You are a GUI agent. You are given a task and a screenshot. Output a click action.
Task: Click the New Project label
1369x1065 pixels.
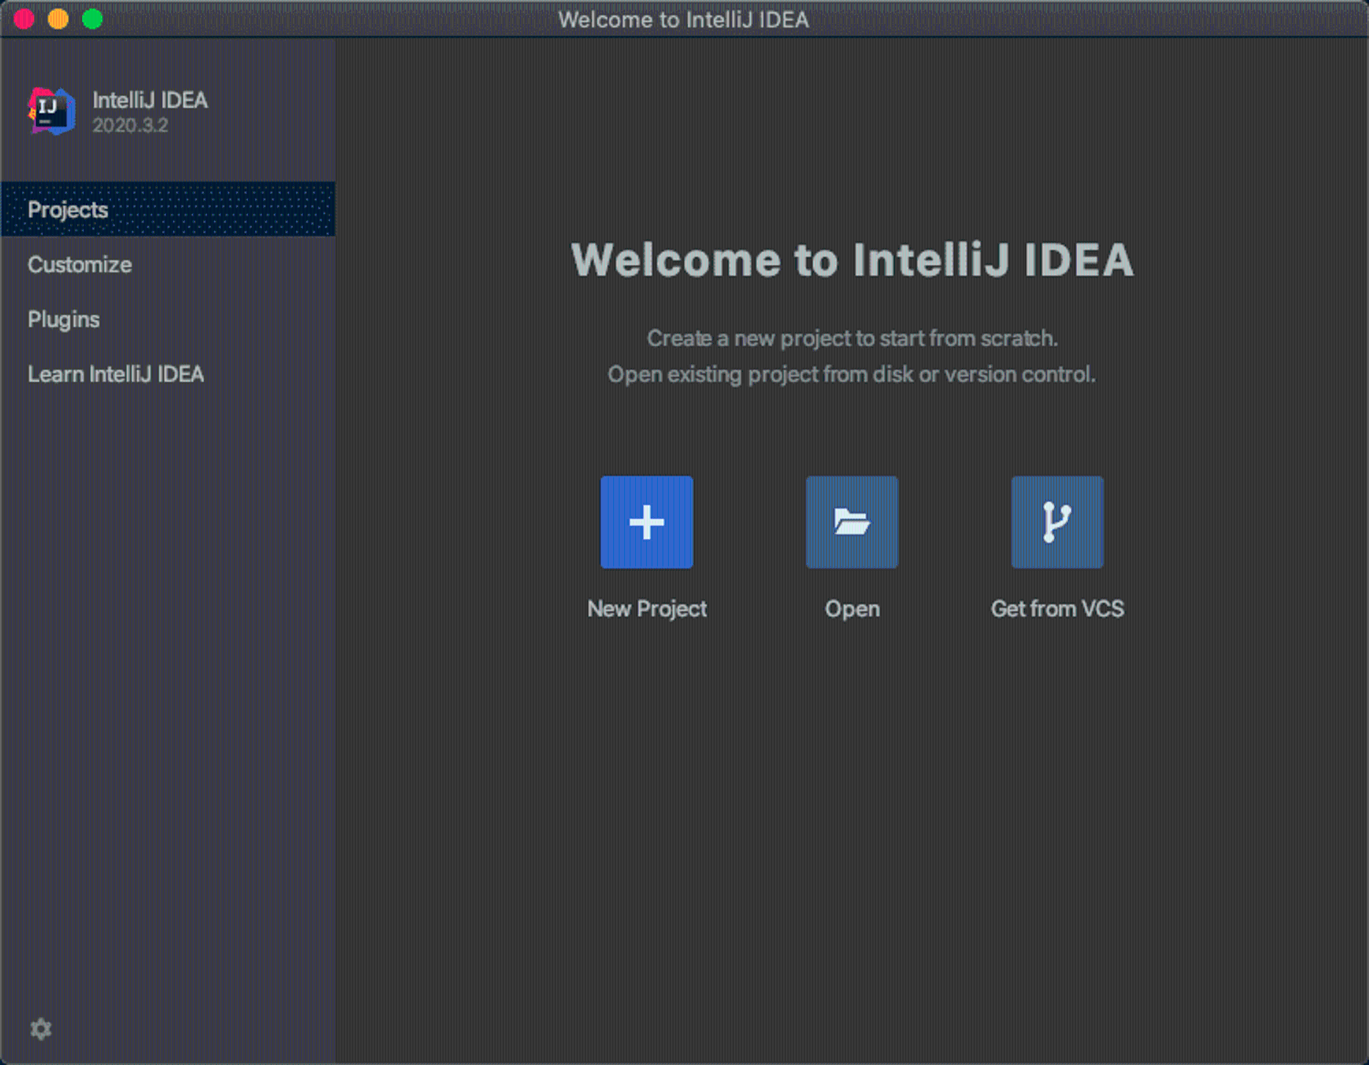(647, 609)
